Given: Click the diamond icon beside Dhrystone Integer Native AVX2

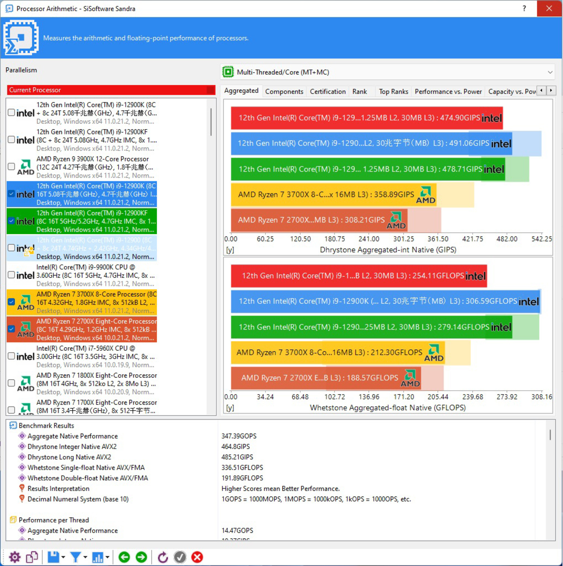Looking at the screenshot, I should click(22, 446).
